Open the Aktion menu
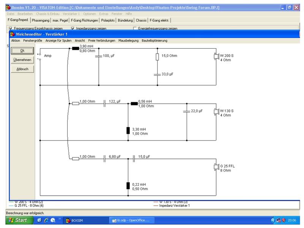This screenshot has height=228, width=304. 16,41
